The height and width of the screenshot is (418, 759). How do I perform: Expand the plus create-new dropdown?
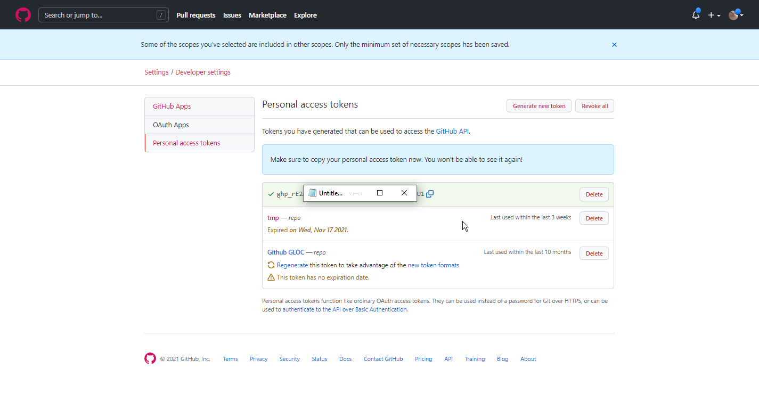point(714,15)
